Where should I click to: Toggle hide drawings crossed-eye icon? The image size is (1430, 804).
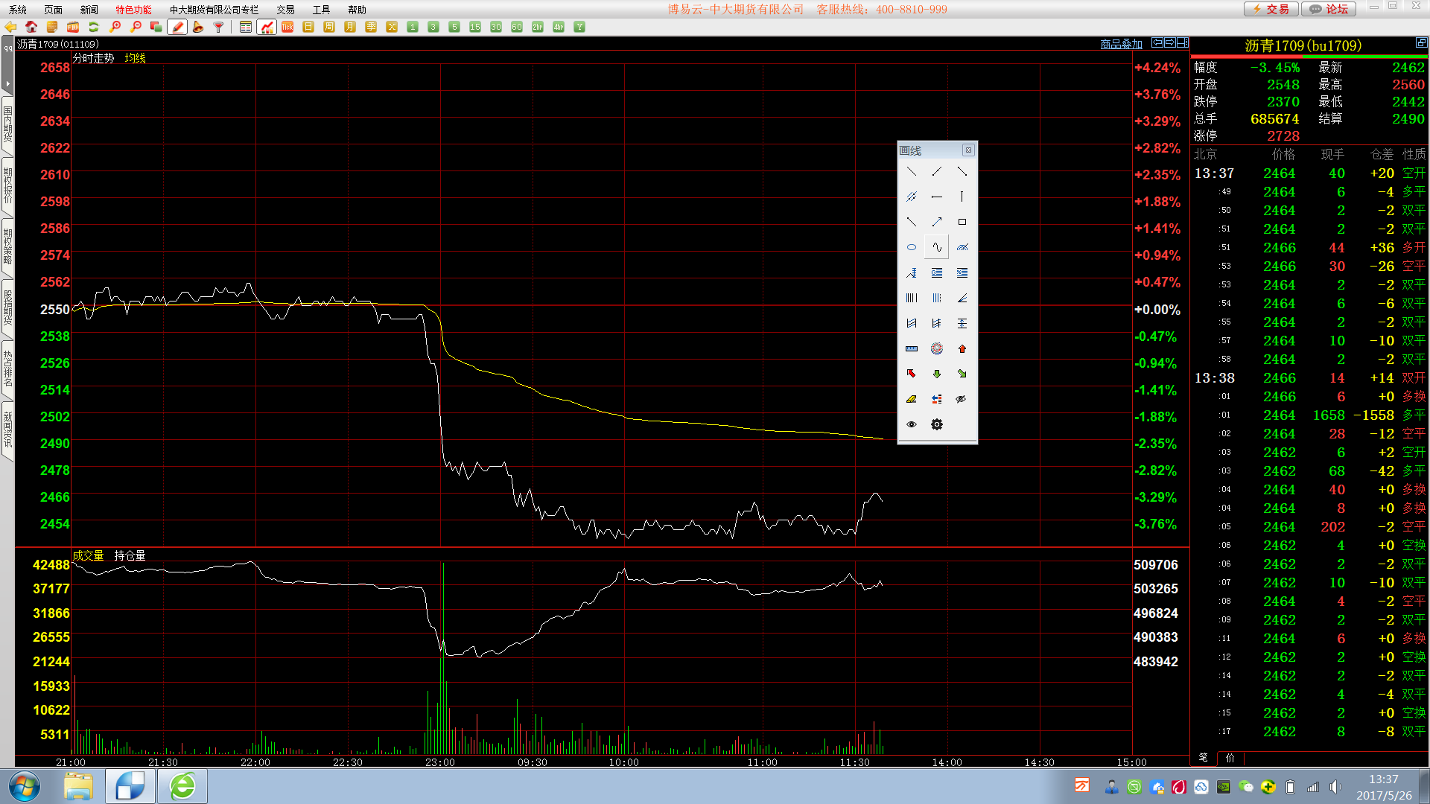click(x=962, y=399)
